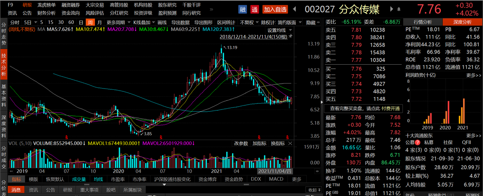Switch to 深度分析 tab
This screenshot has width=483, height=196.
pyautogui.click(x=462, y=22)
